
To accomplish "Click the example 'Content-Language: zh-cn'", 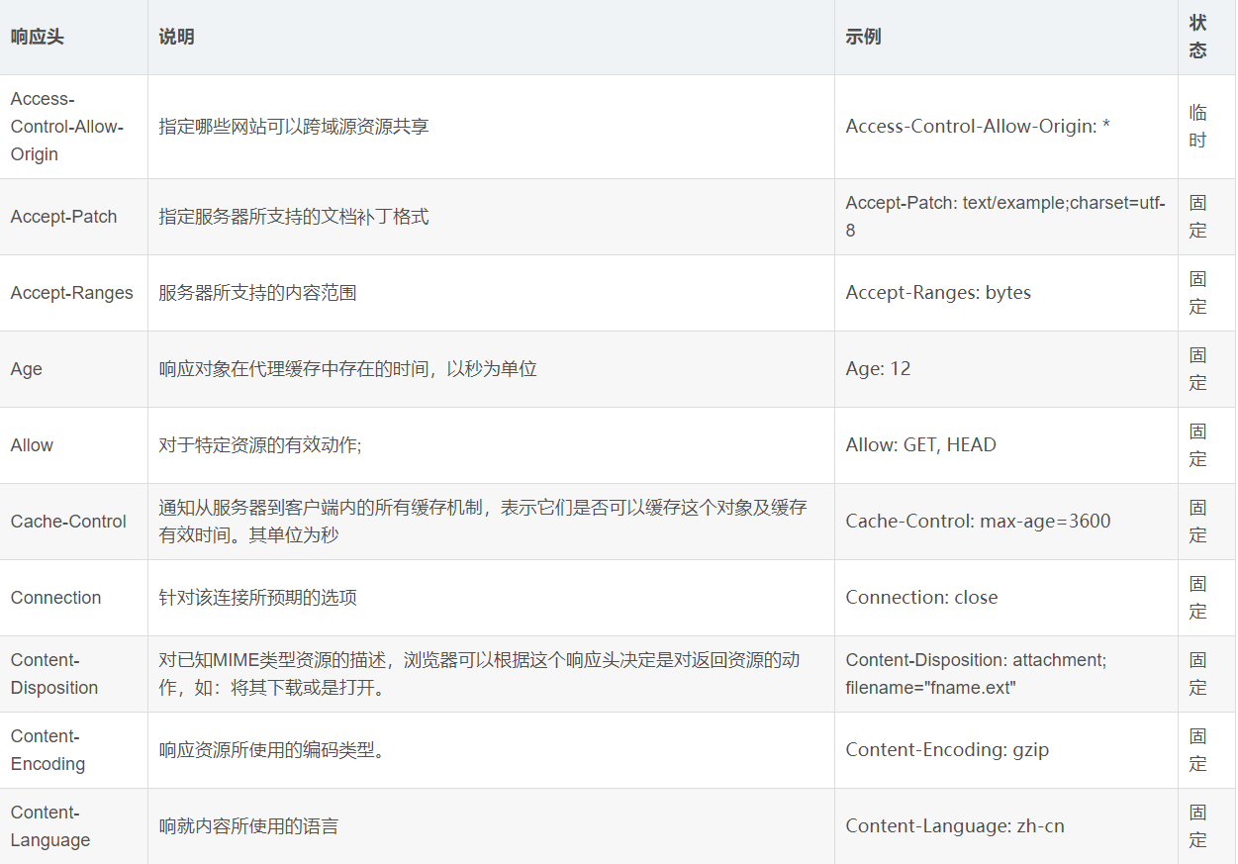I will 954,826.
